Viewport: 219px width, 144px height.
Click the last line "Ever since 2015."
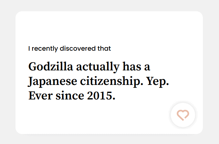72,96
